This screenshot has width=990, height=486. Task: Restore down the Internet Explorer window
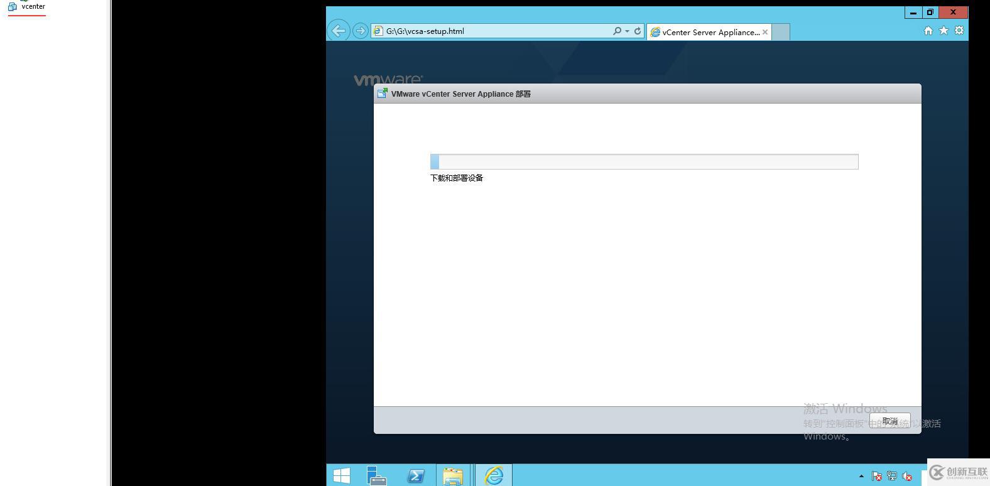[930, 13]
